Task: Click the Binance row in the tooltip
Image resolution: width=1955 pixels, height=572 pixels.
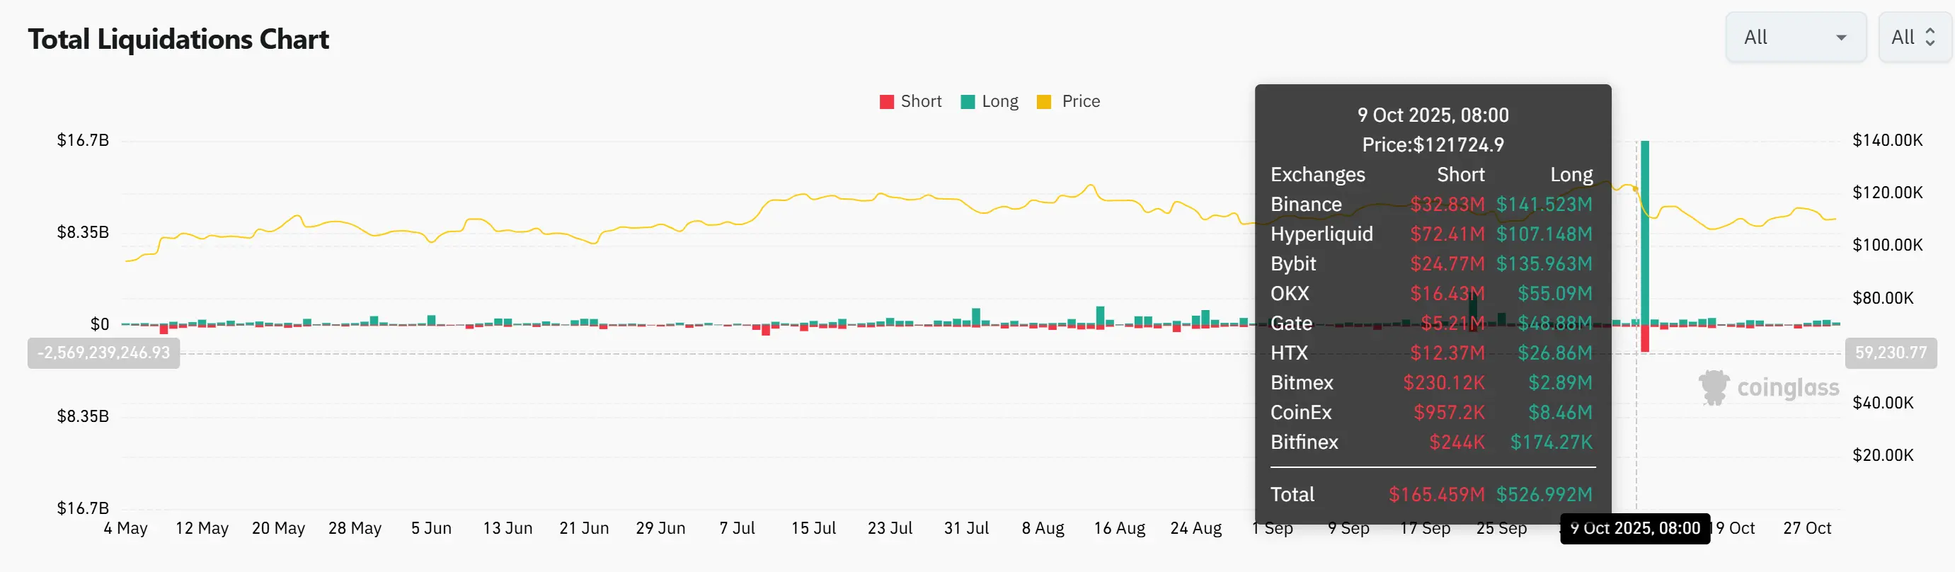Action: (1431, 204)
